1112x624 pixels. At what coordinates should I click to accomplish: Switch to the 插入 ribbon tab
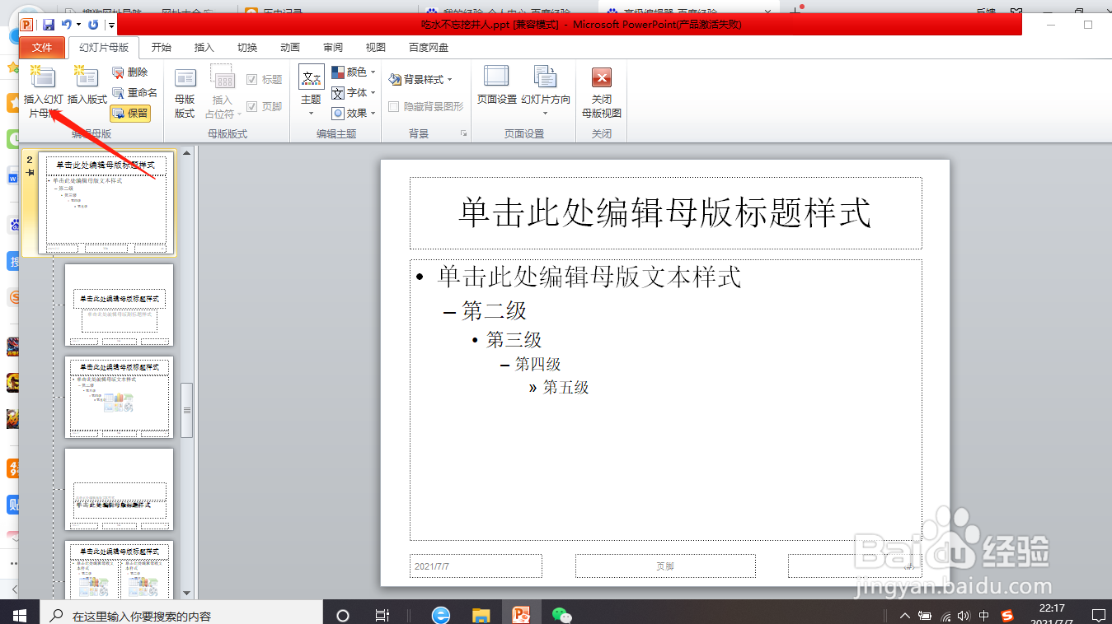pyautogui.click(x=204, y=47)
